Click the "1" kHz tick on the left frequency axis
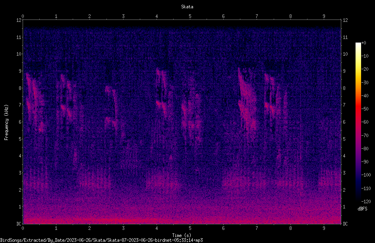 pos(20,207)
